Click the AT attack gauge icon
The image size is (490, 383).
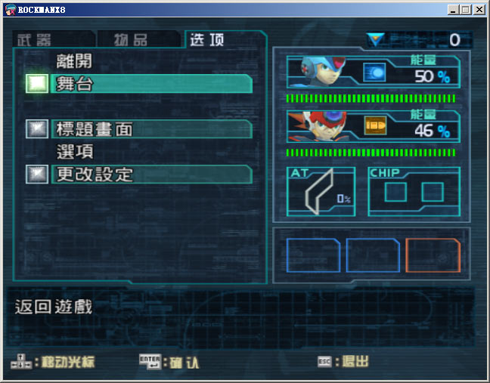(321, 191)
